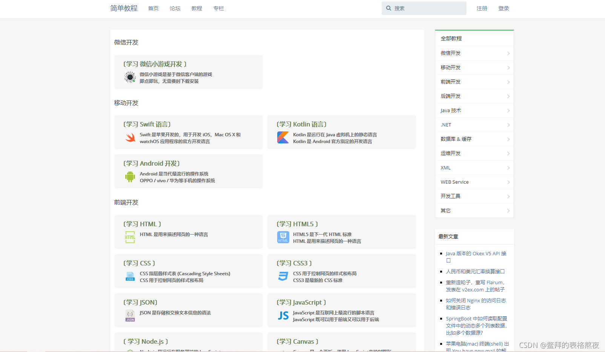Expand the 其它 sidebar chevron

coord(508,211)
